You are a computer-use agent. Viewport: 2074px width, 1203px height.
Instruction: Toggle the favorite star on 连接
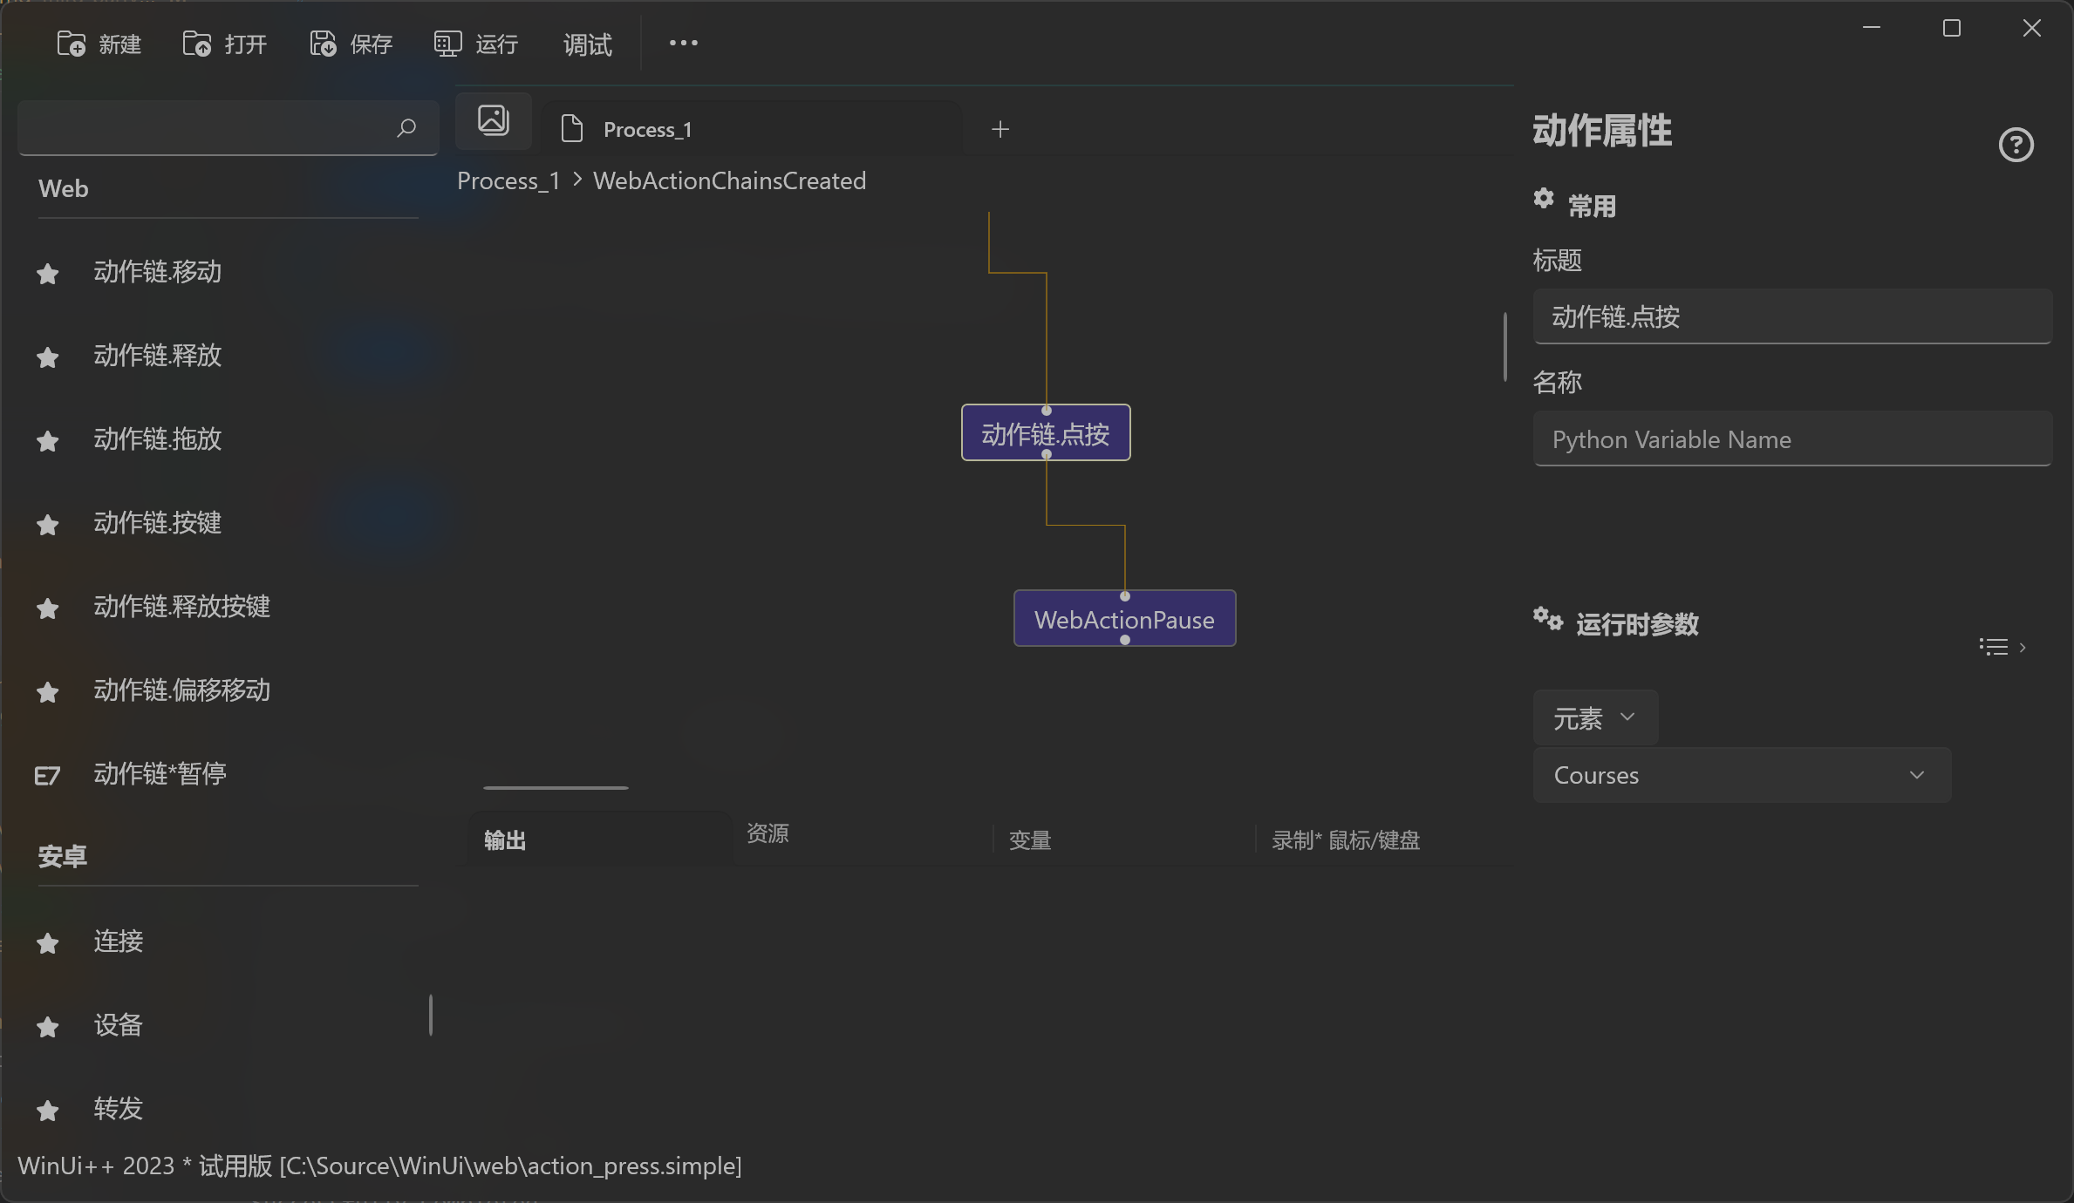click(47, 942)
